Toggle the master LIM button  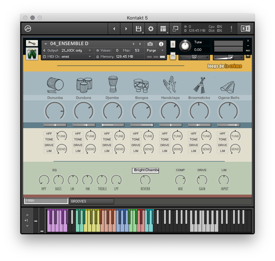tap(224, 170)
